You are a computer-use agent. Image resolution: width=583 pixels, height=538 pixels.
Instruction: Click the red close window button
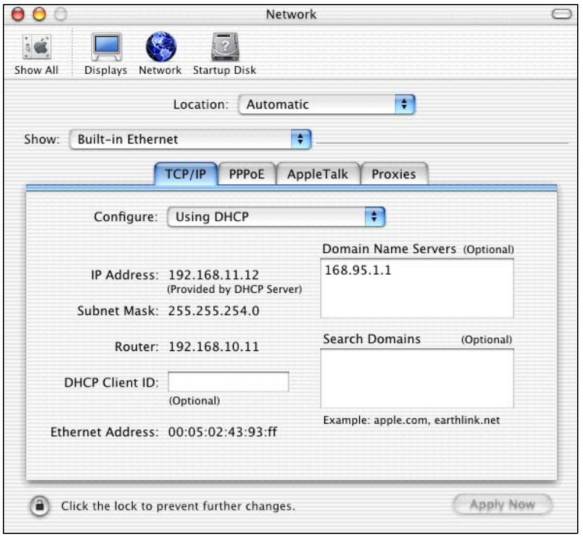pos(18,15)
